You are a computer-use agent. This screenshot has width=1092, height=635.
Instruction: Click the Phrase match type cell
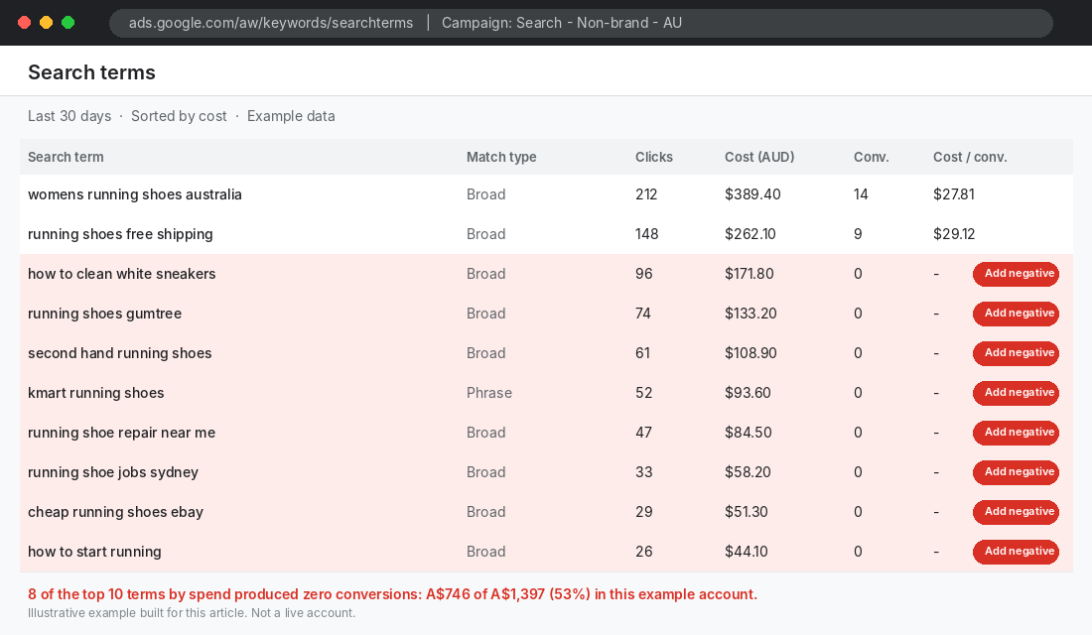489,393
